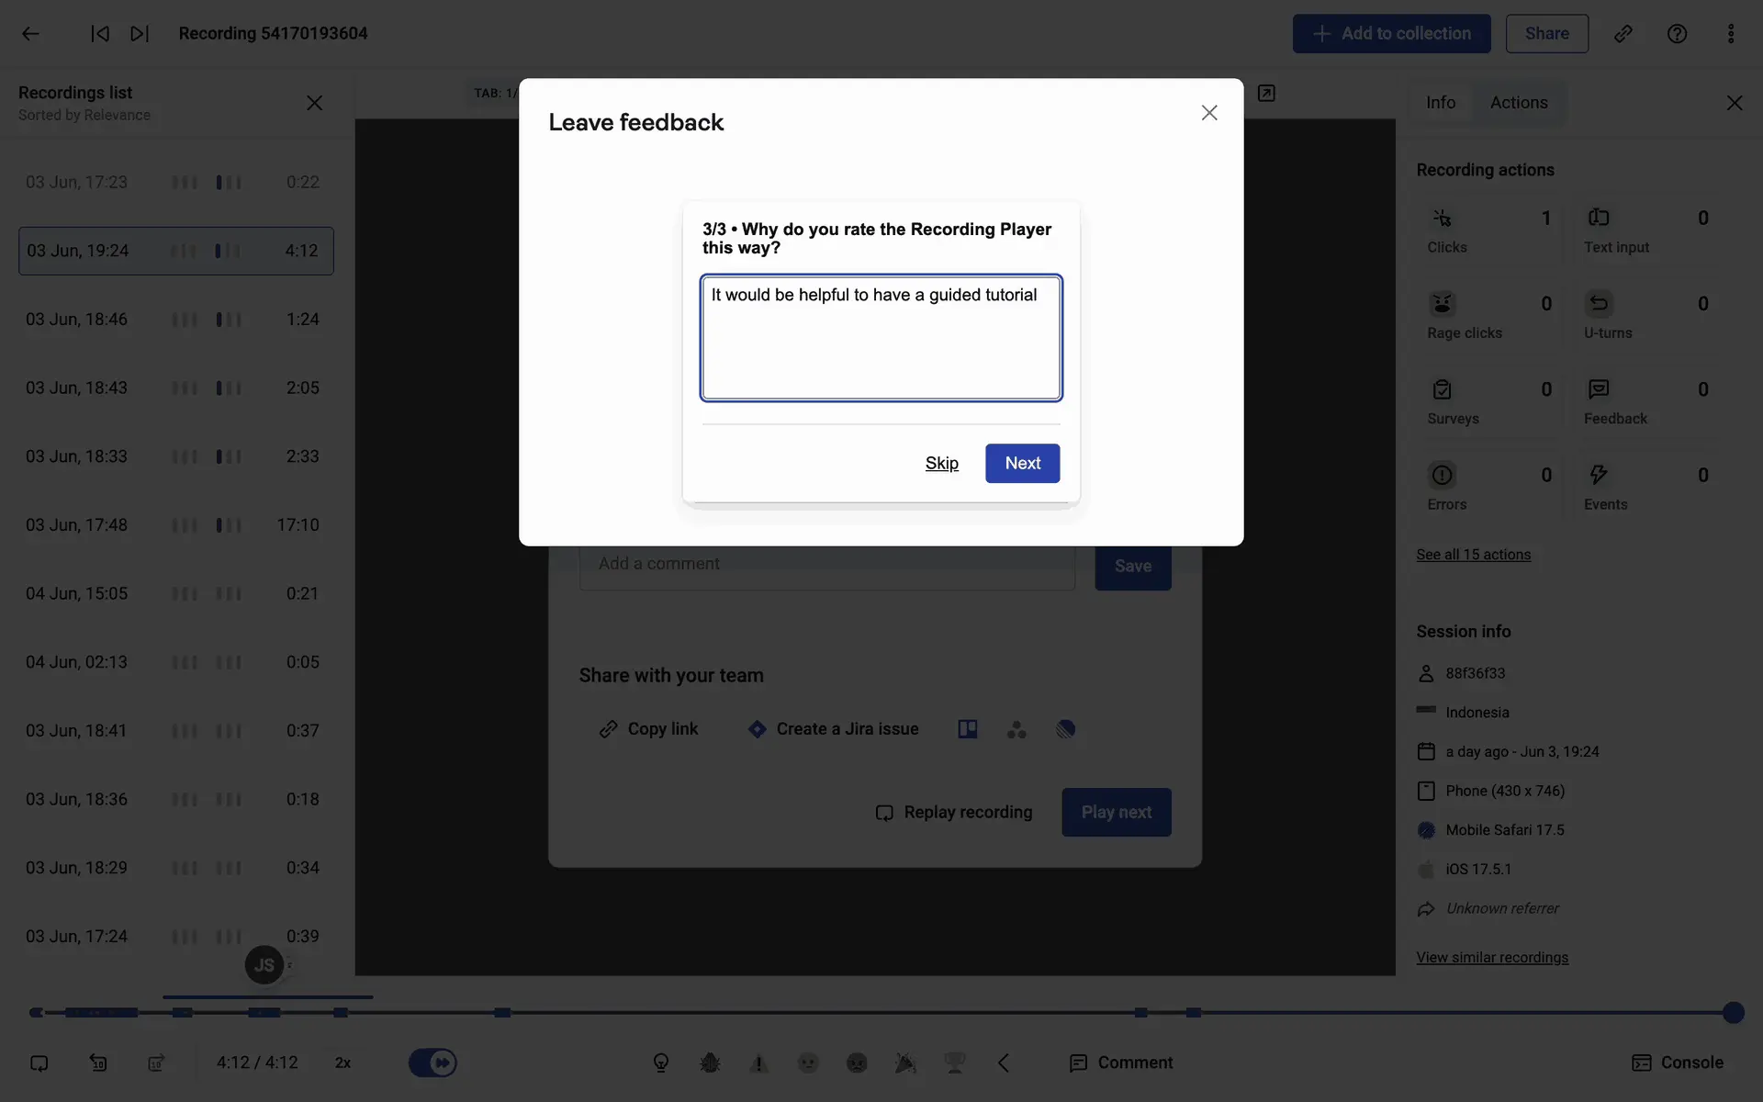Skip the feedback question
Screen dimensions: 1763x1102
click(941, 463)
